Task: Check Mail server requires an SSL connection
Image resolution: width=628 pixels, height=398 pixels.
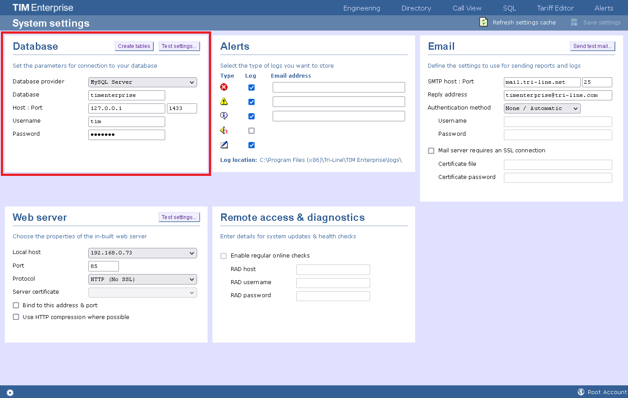Action: [x=431, y=150]
